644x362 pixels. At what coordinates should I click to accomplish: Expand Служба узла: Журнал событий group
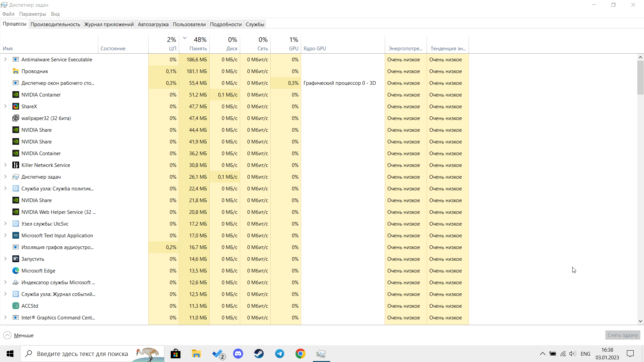click(5, 294)
